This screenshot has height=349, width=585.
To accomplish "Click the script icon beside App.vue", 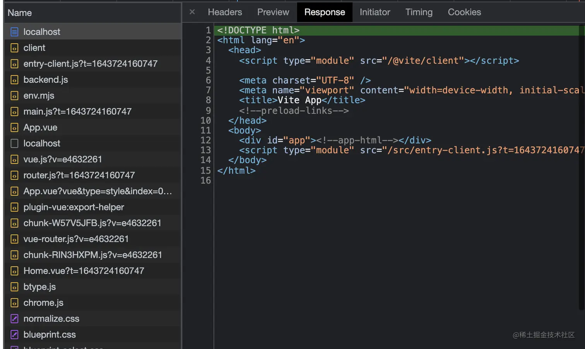I will [x=14, y=128].
